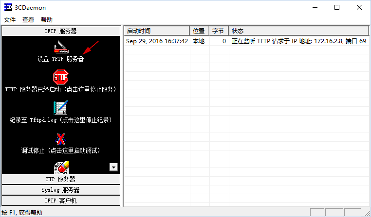Viewport: 371px width, 217px height.
Task: Click the Configure TFTP Server knife icon
Action: [x=61, y=47]
